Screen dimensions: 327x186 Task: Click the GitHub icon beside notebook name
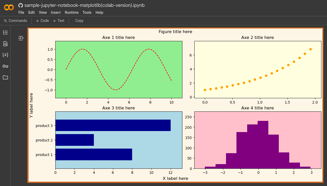21,5
